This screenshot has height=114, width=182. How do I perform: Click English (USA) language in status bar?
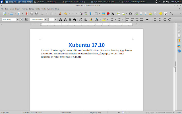(x=95, y=113)
